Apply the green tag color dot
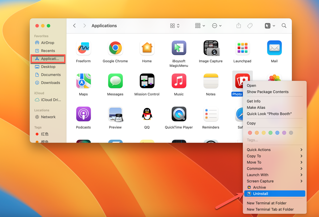319x217 pixels. pos(270,133)
